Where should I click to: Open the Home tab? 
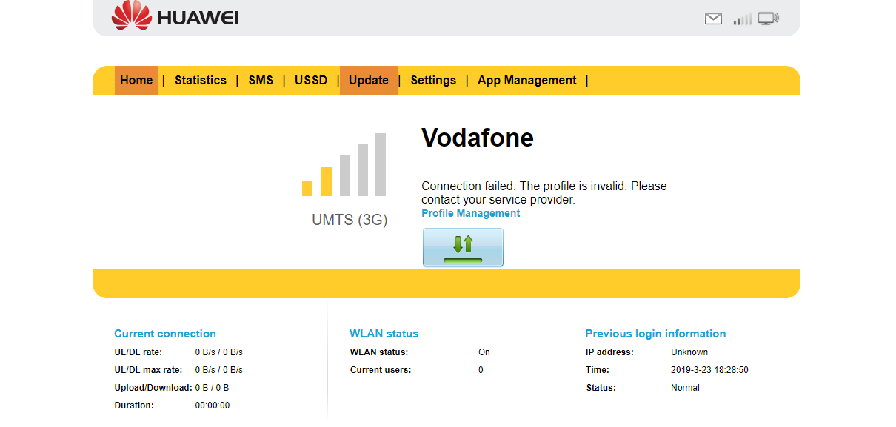(x=136, y=80)
